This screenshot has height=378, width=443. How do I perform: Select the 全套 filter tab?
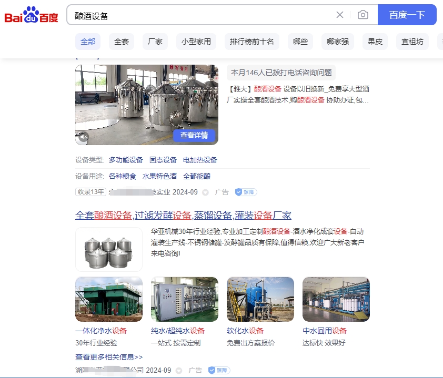(122, 42)
